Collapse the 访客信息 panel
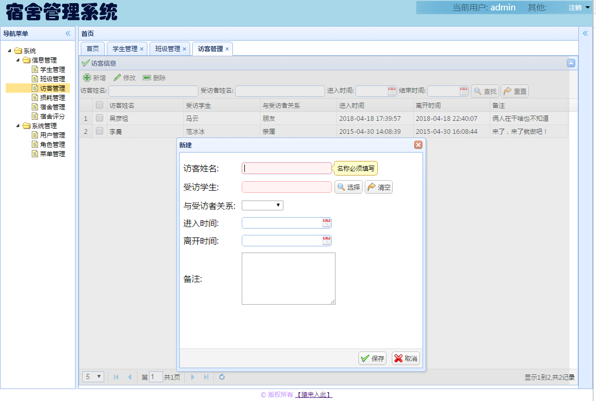 tap(571, 63)
